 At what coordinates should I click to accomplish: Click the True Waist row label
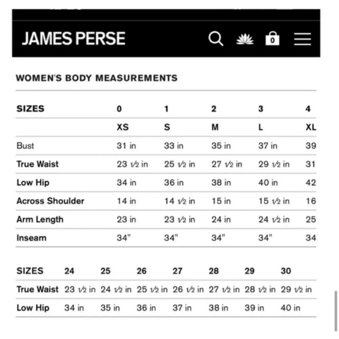(37, 164)
